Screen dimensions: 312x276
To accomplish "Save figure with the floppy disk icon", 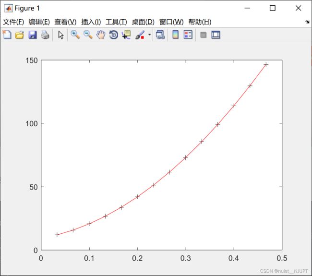I will 33,35.
